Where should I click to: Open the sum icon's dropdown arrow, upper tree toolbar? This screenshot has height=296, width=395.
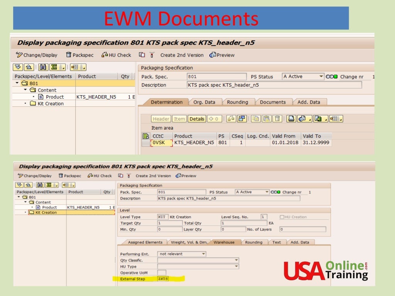[63, 67]
